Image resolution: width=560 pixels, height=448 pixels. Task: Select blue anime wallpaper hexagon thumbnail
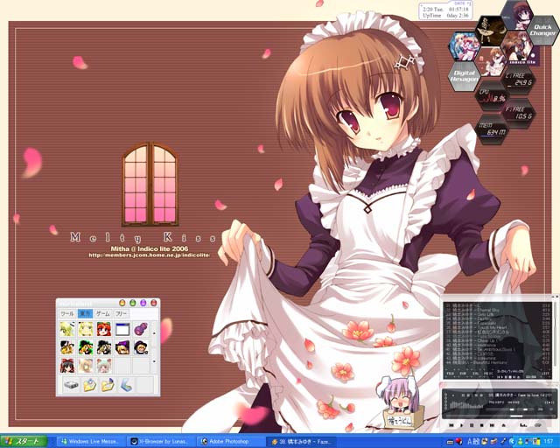(x=465, y=46)
